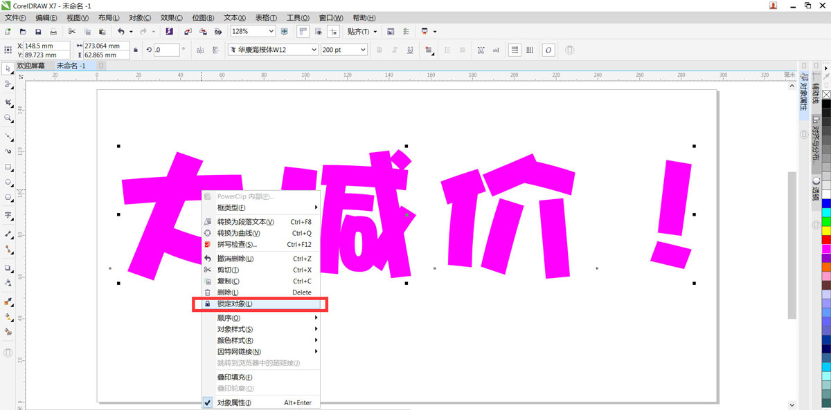Open the zoom level dropdown showing 128%
The image size is (831, 410).
pyautogui.click(x=251, y=31)
